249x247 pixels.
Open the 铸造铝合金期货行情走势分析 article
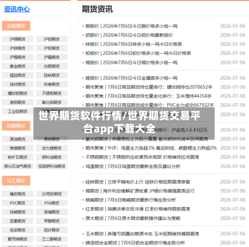tap(135, 243)
